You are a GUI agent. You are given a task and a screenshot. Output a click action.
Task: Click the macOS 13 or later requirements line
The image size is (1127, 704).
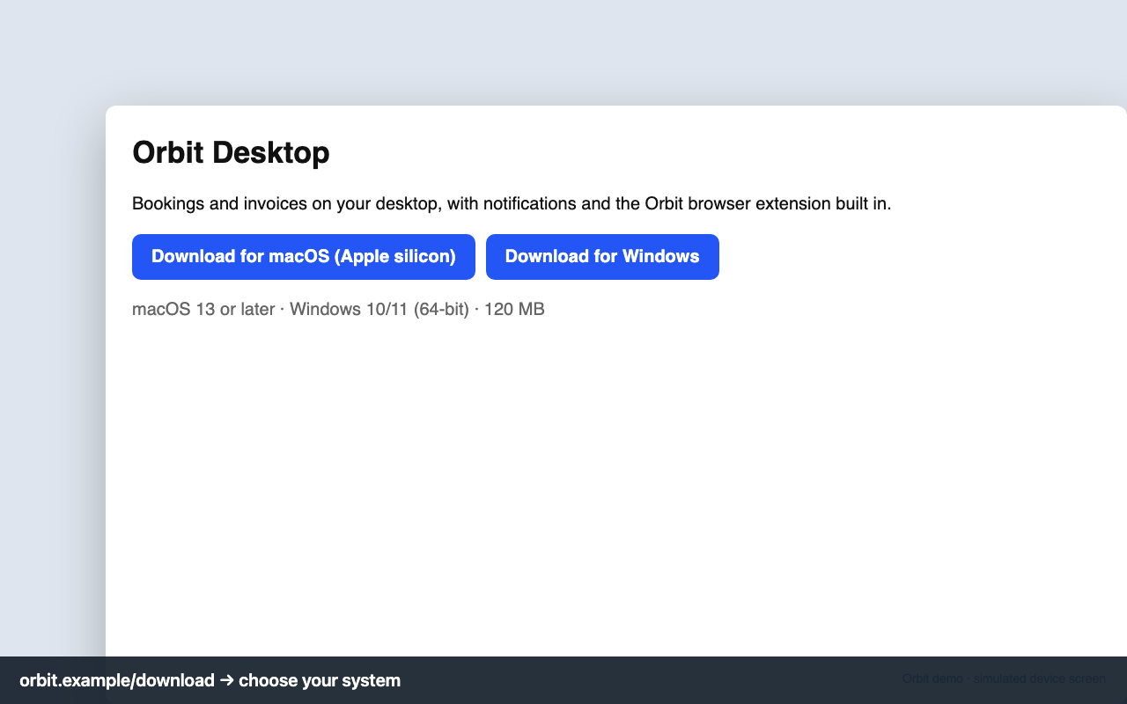(338, 309)
